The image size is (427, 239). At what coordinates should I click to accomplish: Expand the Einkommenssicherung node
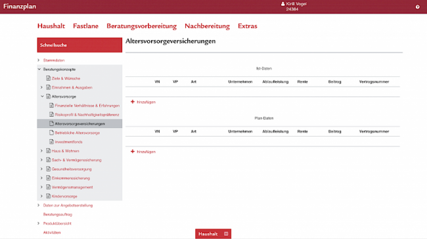(41, 178)
